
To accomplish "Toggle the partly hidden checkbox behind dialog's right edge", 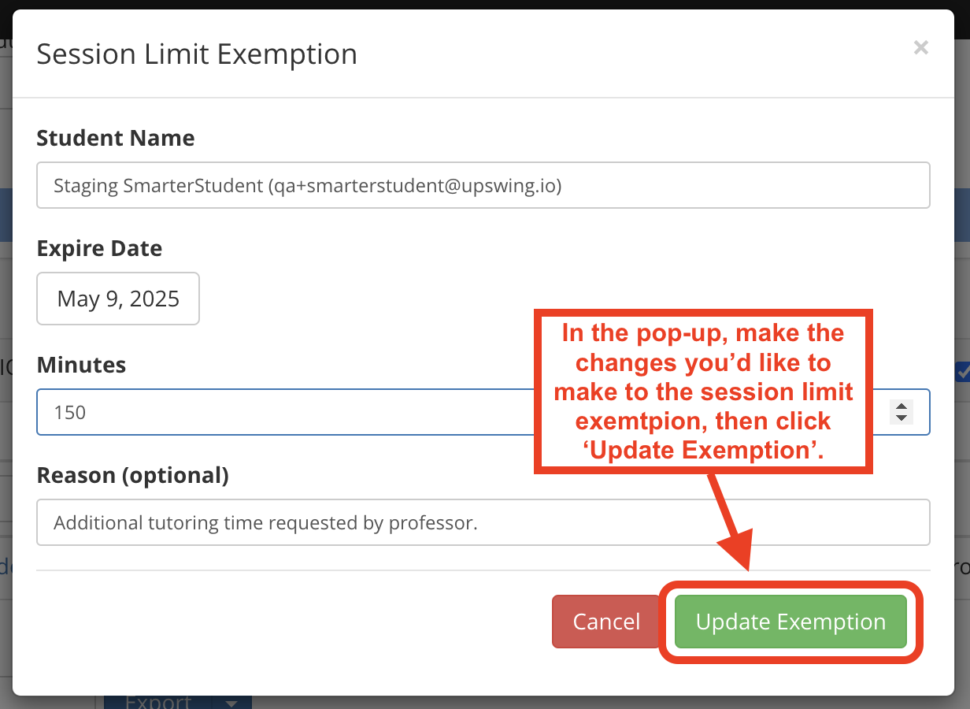I will (963, 371).
